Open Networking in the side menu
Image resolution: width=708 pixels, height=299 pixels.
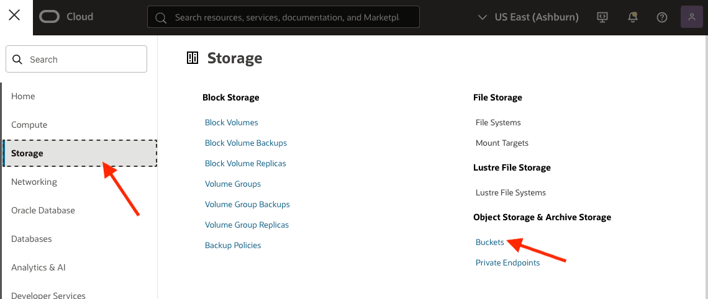coord(34,182)
